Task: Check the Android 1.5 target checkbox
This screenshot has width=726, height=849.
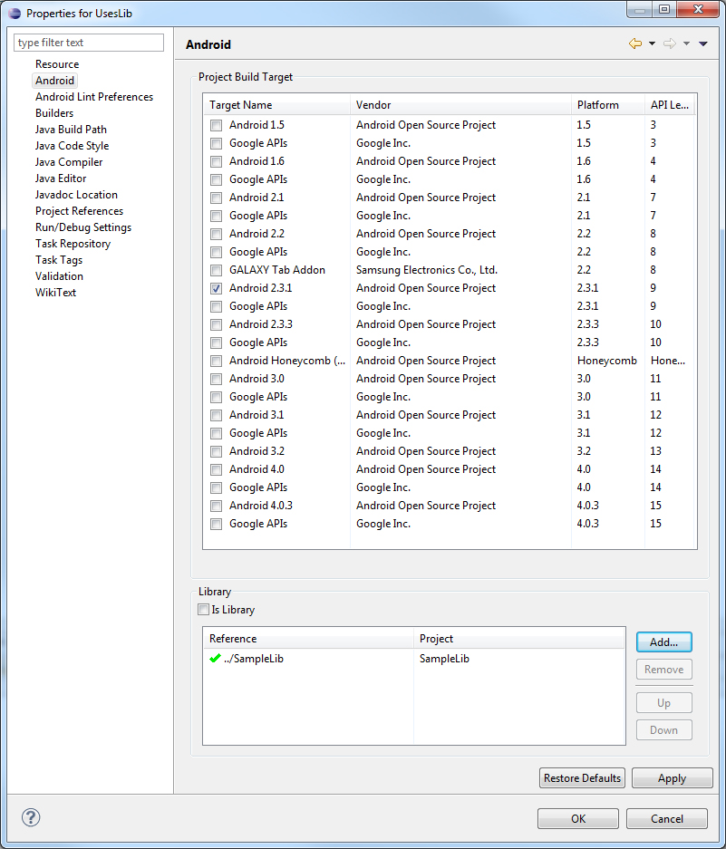Action: pos(217,125)
